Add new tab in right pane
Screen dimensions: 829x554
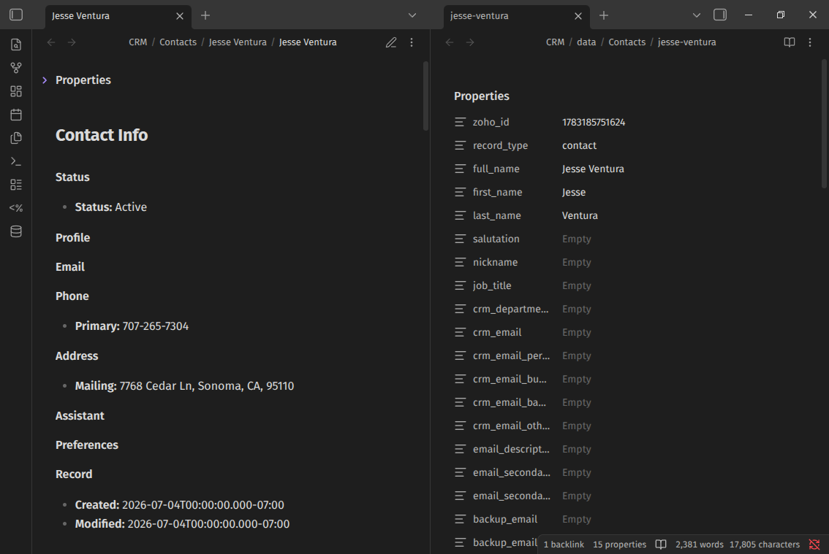point(604,15)
